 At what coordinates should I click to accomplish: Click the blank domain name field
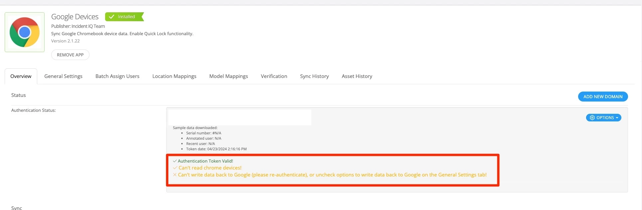pyautogui.click(x=240, y=117)
